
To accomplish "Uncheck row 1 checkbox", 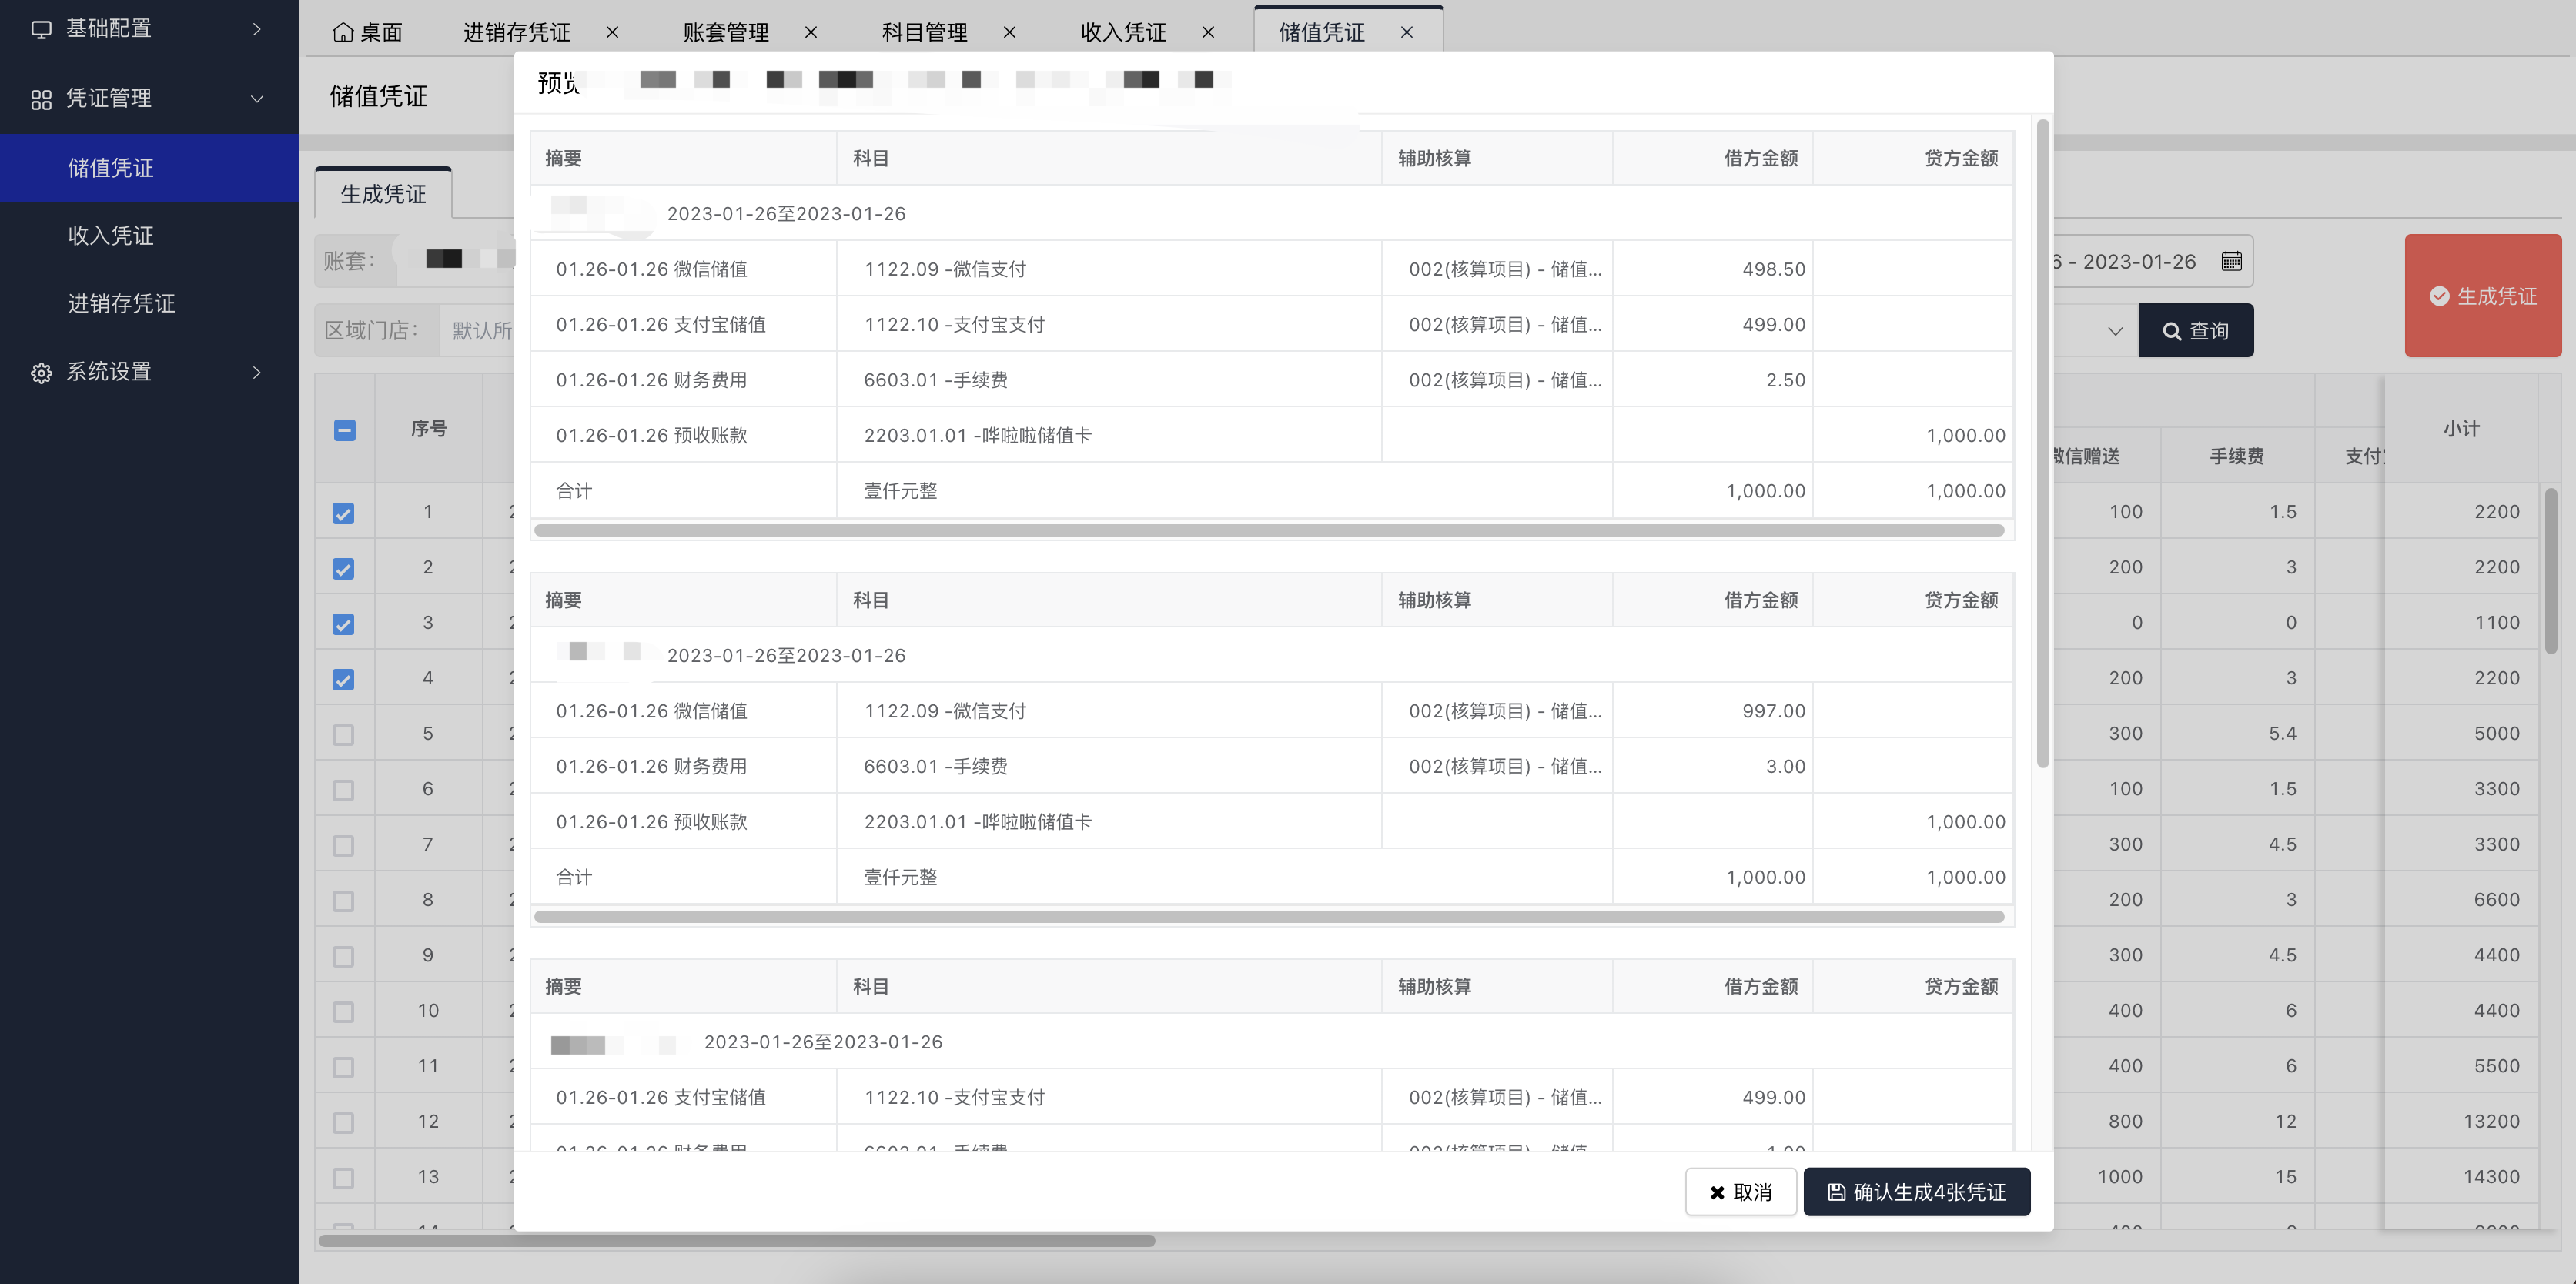I will pyautogui.click(x=343, y=513).
